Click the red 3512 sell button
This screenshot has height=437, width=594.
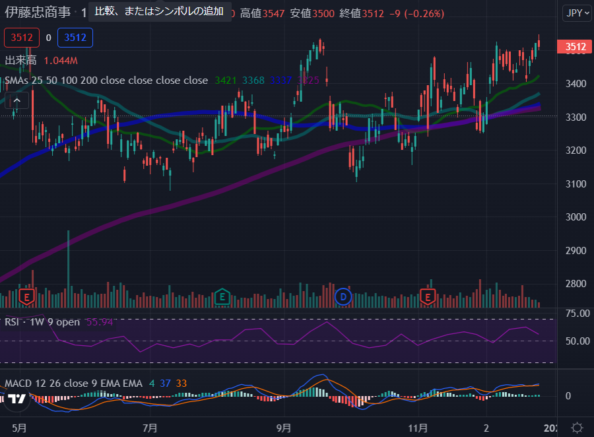22,38
